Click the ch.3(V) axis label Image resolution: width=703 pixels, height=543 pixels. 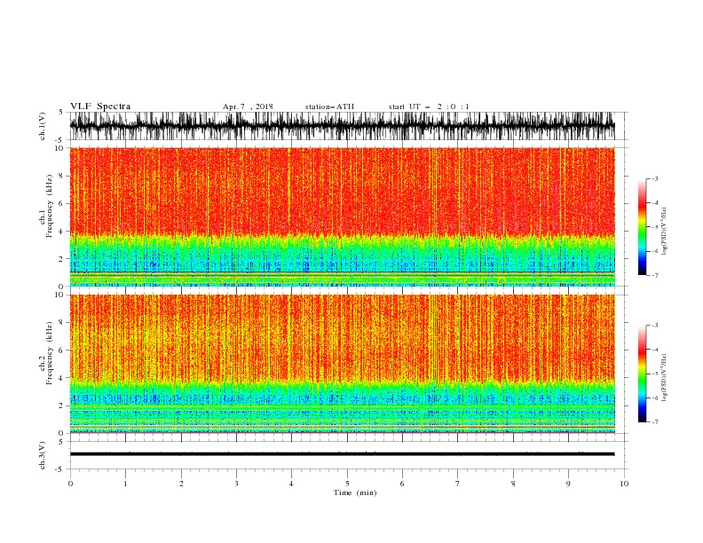click(43, 455)
